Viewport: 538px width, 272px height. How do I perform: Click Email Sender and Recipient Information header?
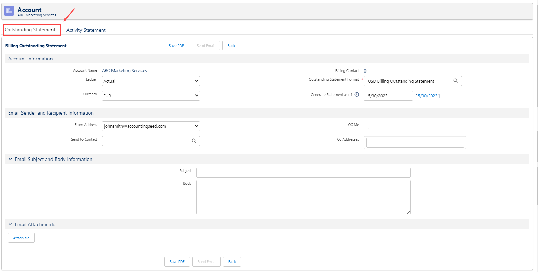coord(267,113)
